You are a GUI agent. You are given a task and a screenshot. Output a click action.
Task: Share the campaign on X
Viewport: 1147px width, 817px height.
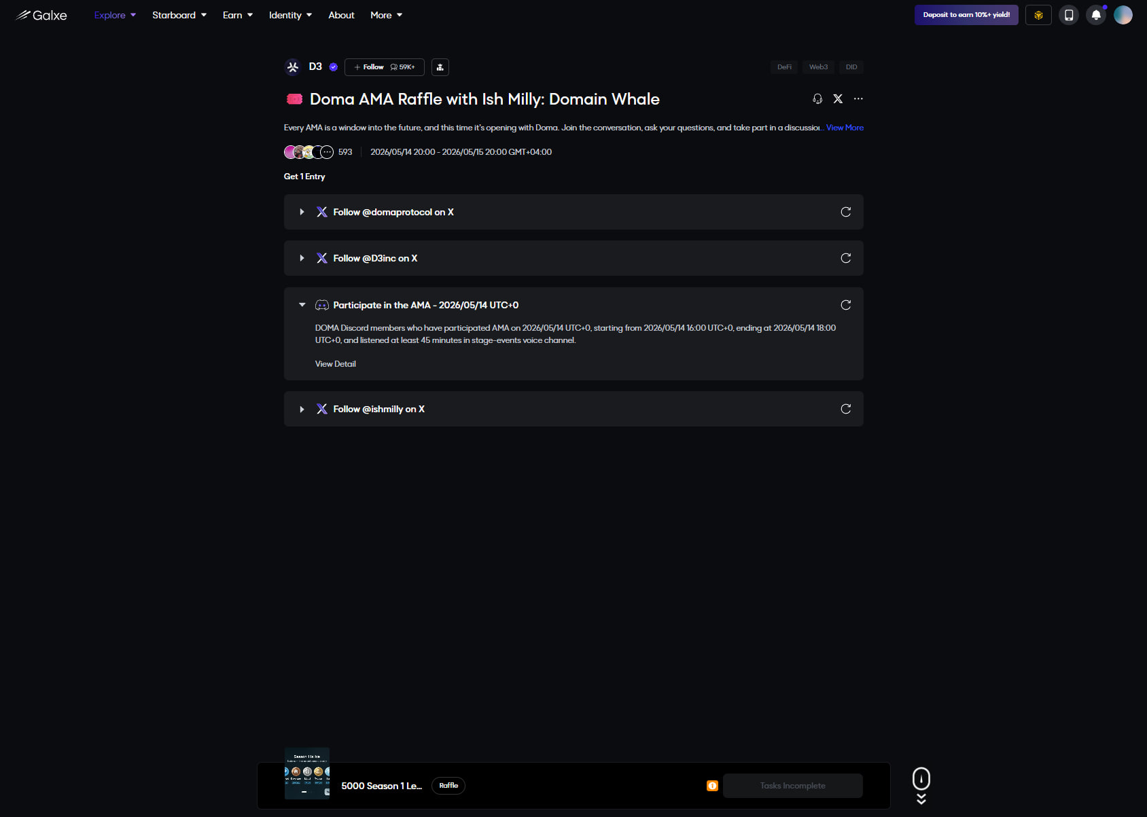click(838, 98)
